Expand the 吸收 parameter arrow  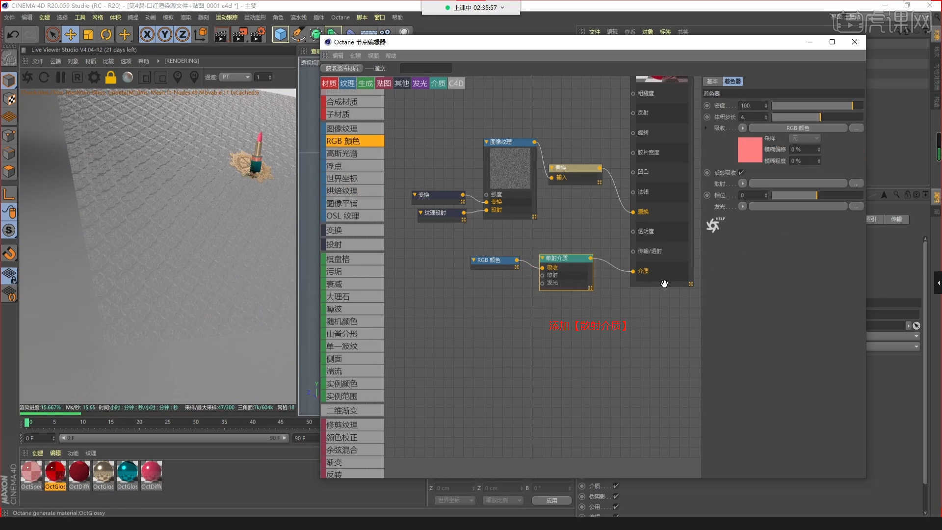tap(706, 128)
